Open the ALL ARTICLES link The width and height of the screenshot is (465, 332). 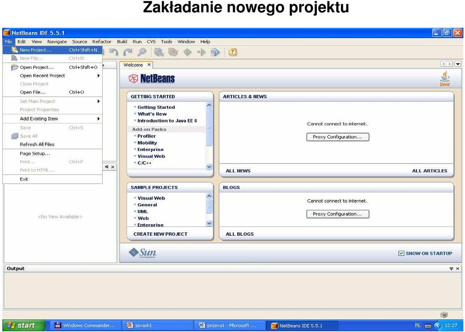pyautogui.click(x=430, y=171)
